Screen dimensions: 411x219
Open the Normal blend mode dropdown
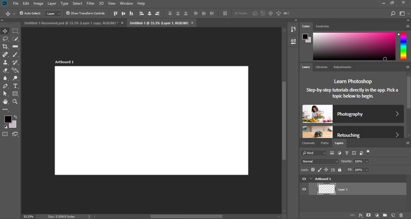[x=320, y=161]
